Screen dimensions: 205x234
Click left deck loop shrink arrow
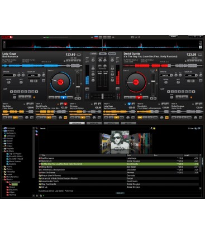coord(12,91)
